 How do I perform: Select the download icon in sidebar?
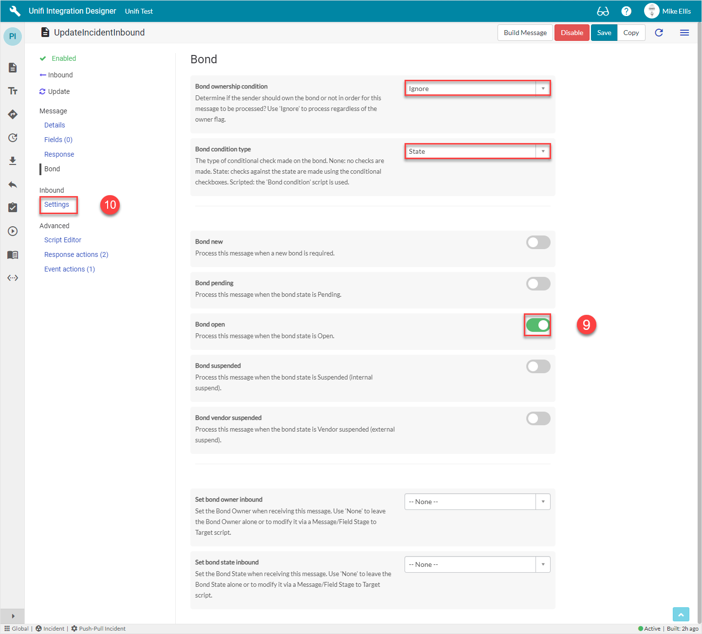click(13, 161)
